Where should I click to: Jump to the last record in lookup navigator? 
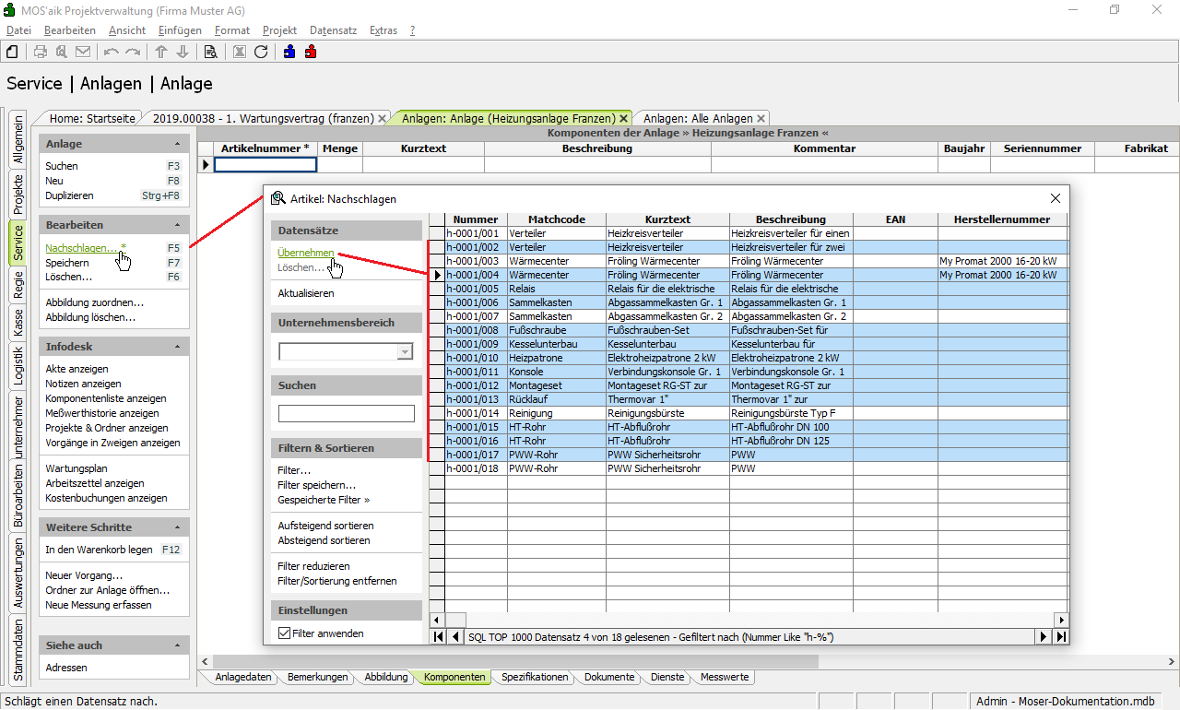pos(1061,636)
